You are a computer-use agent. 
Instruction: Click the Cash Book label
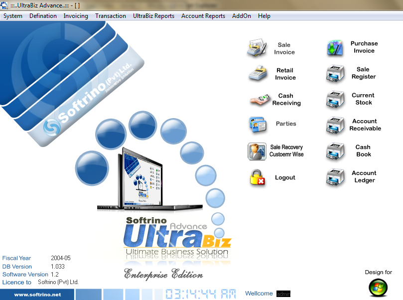364,151
